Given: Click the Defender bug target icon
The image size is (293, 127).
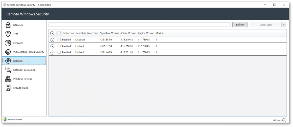Looking at the screenshot, I should point(8,61).
